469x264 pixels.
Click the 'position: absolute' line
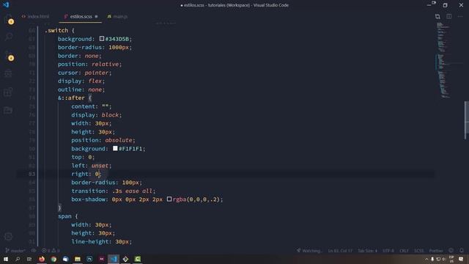pyautogui.click(x=103, y=140)
